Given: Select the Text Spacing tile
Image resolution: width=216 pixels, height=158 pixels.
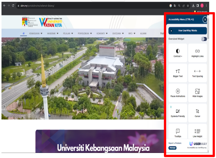Looking at the screenshot, I should 197,73.
